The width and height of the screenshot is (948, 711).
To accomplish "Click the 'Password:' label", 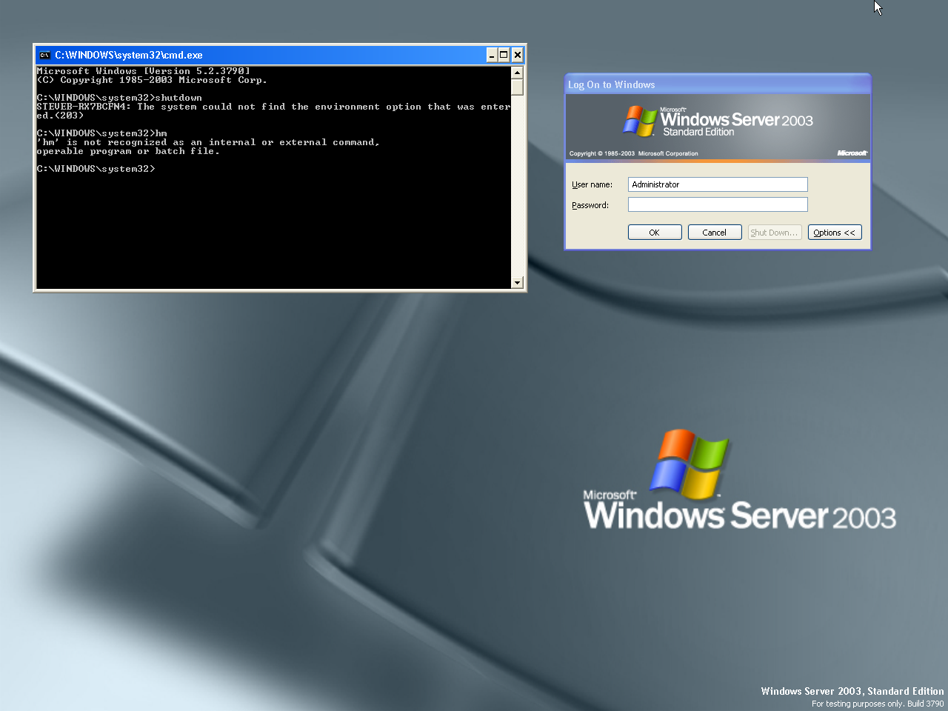I will tap(590, 205).
